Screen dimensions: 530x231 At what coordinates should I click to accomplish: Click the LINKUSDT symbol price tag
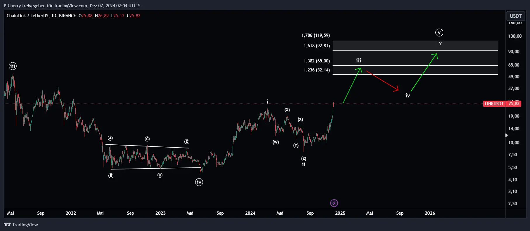[494, 104]
